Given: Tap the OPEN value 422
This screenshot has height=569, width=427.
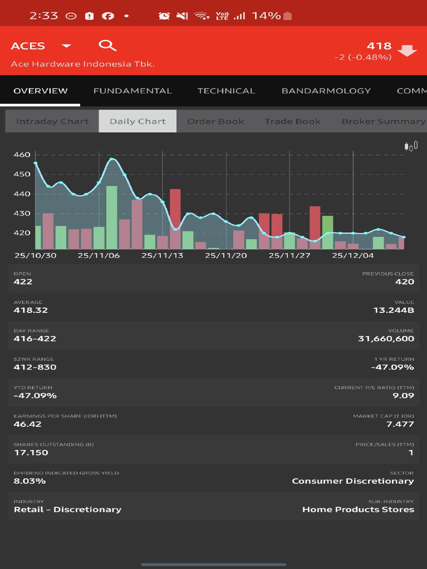Looking at the screenshot, I should coord(23,282).
